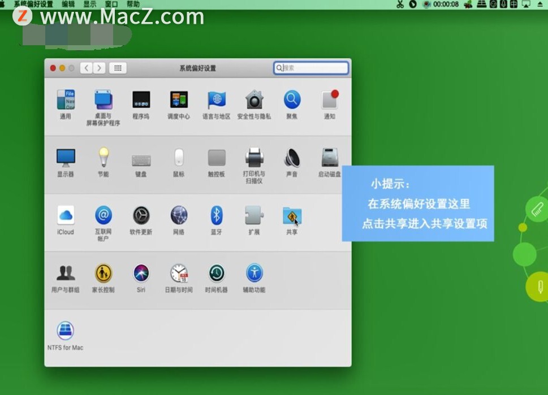Click the eject icon in menu bar
The height and width of the screenshot is (395, 548).
click(540, 4)
